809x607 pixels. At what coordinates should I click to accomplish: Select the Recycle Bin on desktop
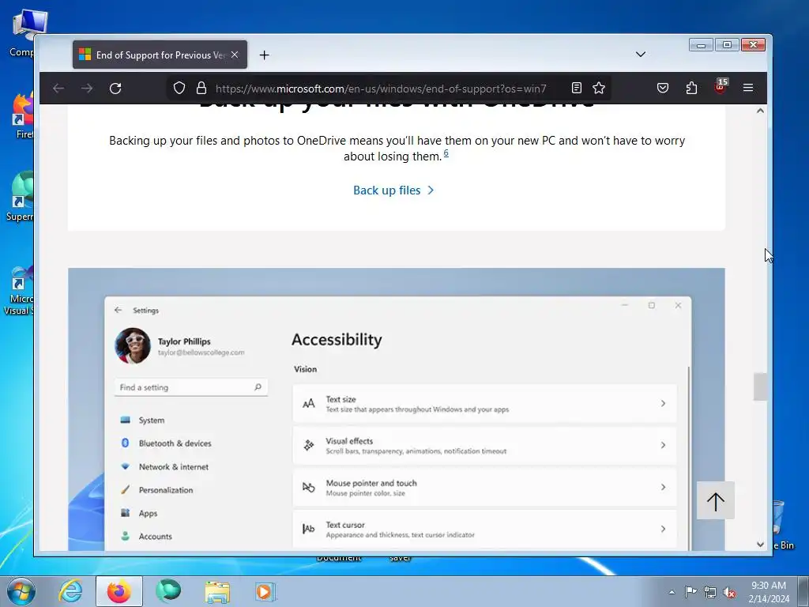(x=781, y=522)
